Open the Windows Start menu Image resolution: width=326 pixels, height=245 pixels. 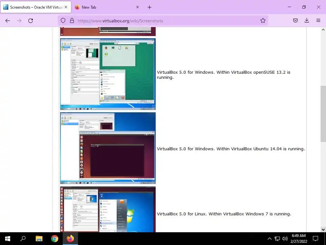point(8,239)
